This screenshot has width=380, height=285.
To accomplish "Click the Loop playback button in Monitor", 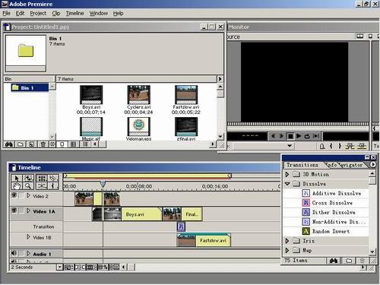I will pos(307,136).
